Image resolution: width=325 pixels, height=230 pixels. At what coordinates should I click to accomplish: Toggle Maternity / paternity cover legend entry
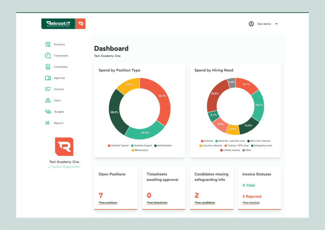[230, 141]
